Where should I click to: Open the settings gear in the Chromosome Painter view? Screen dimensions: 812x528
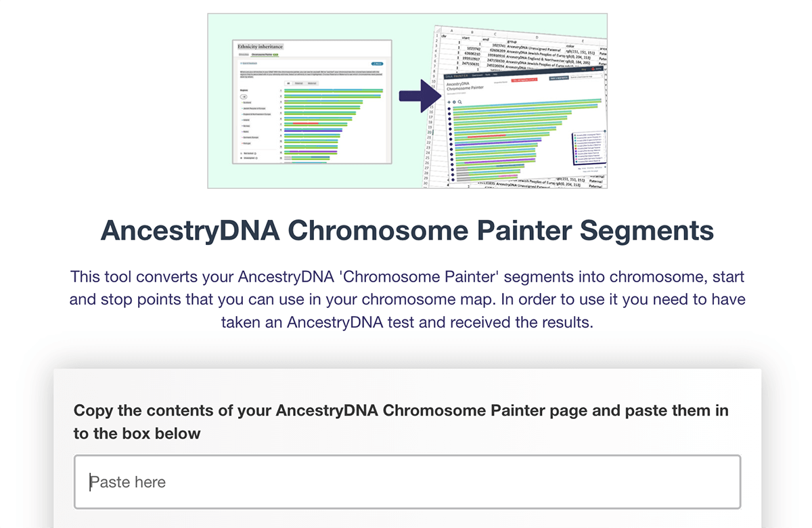point(454,102)
